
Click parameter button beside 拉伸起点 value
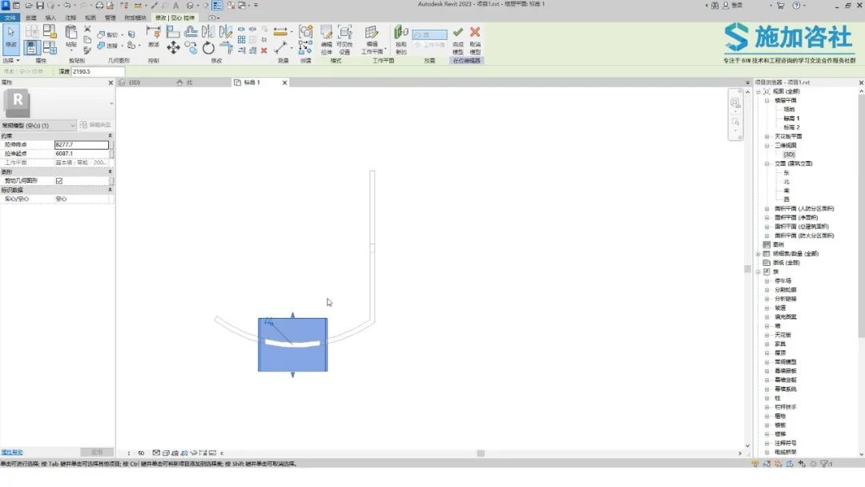point(111,154)
